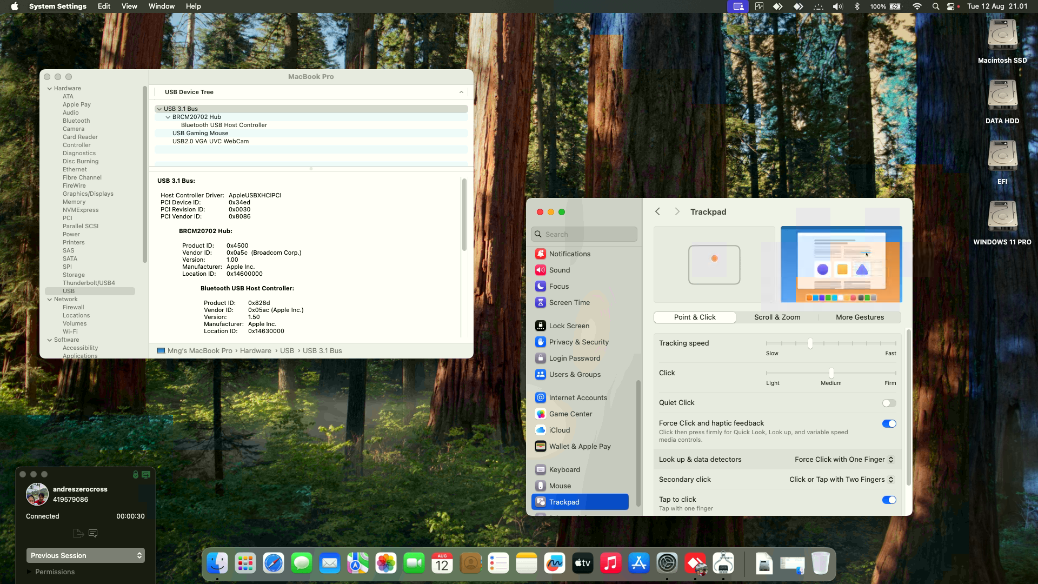Screen dimensions: 1038x584
Task: Collapse the BRCM20702 Hub tree node
Action: (168, 117)
